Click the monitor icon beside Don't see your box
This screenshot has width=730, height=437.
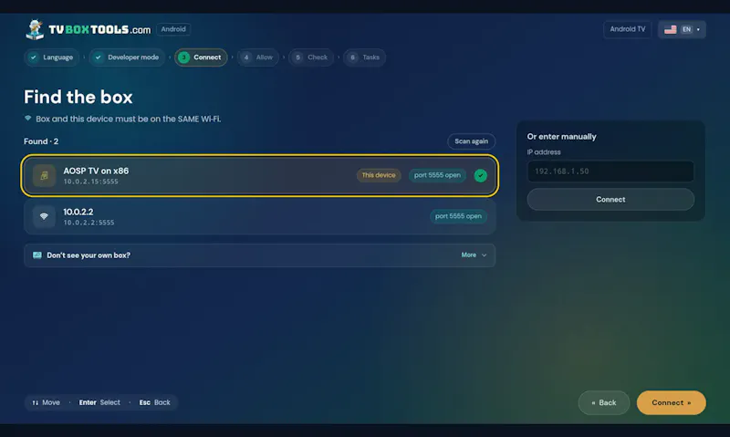click(37, 255)
